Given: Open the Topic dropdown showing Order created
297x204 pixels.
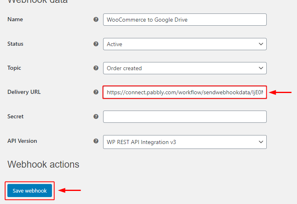Looking at the screenshot, I should pos(184,68).
